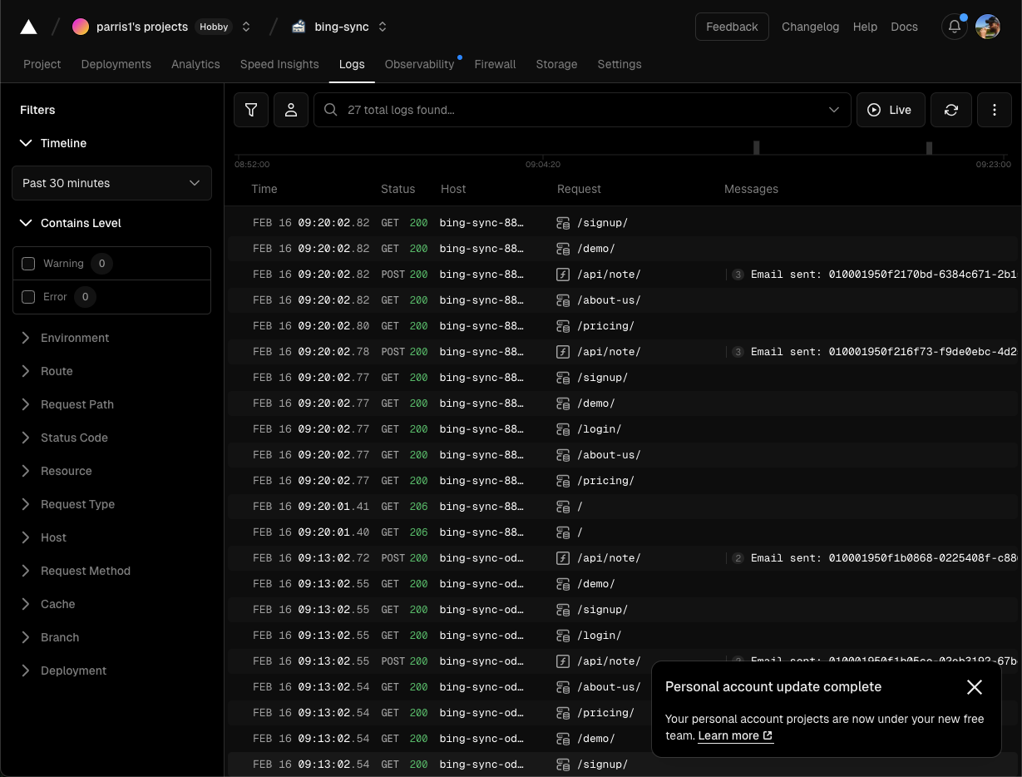Select the 09:20:02.77 /about-us/ log row

[x=623, y=455]
